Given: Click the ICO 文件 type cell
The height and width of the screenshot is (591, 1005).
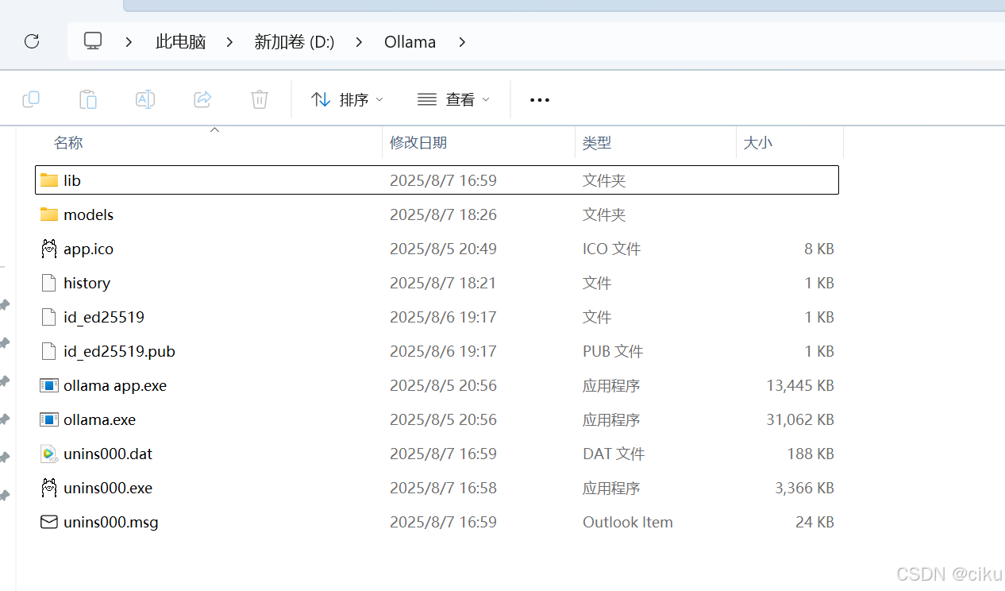Looking at the screenshot, I should pos(611,249).
